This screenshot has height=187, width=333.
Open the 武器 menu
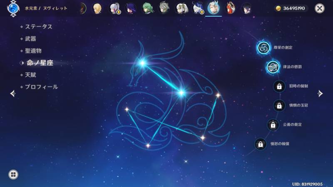[30, 39]
